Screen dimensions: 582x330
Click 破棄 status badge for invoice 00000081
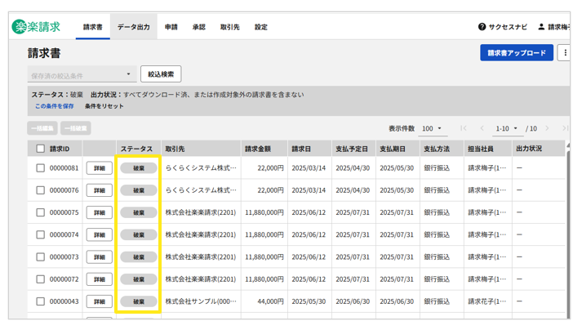[x=139, y=168]
